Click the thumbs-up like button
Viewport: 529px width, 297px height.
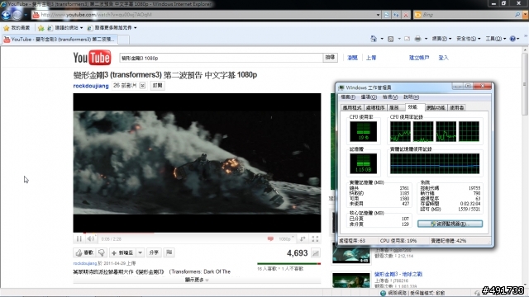pyautogui.click(x=84, y=252)
